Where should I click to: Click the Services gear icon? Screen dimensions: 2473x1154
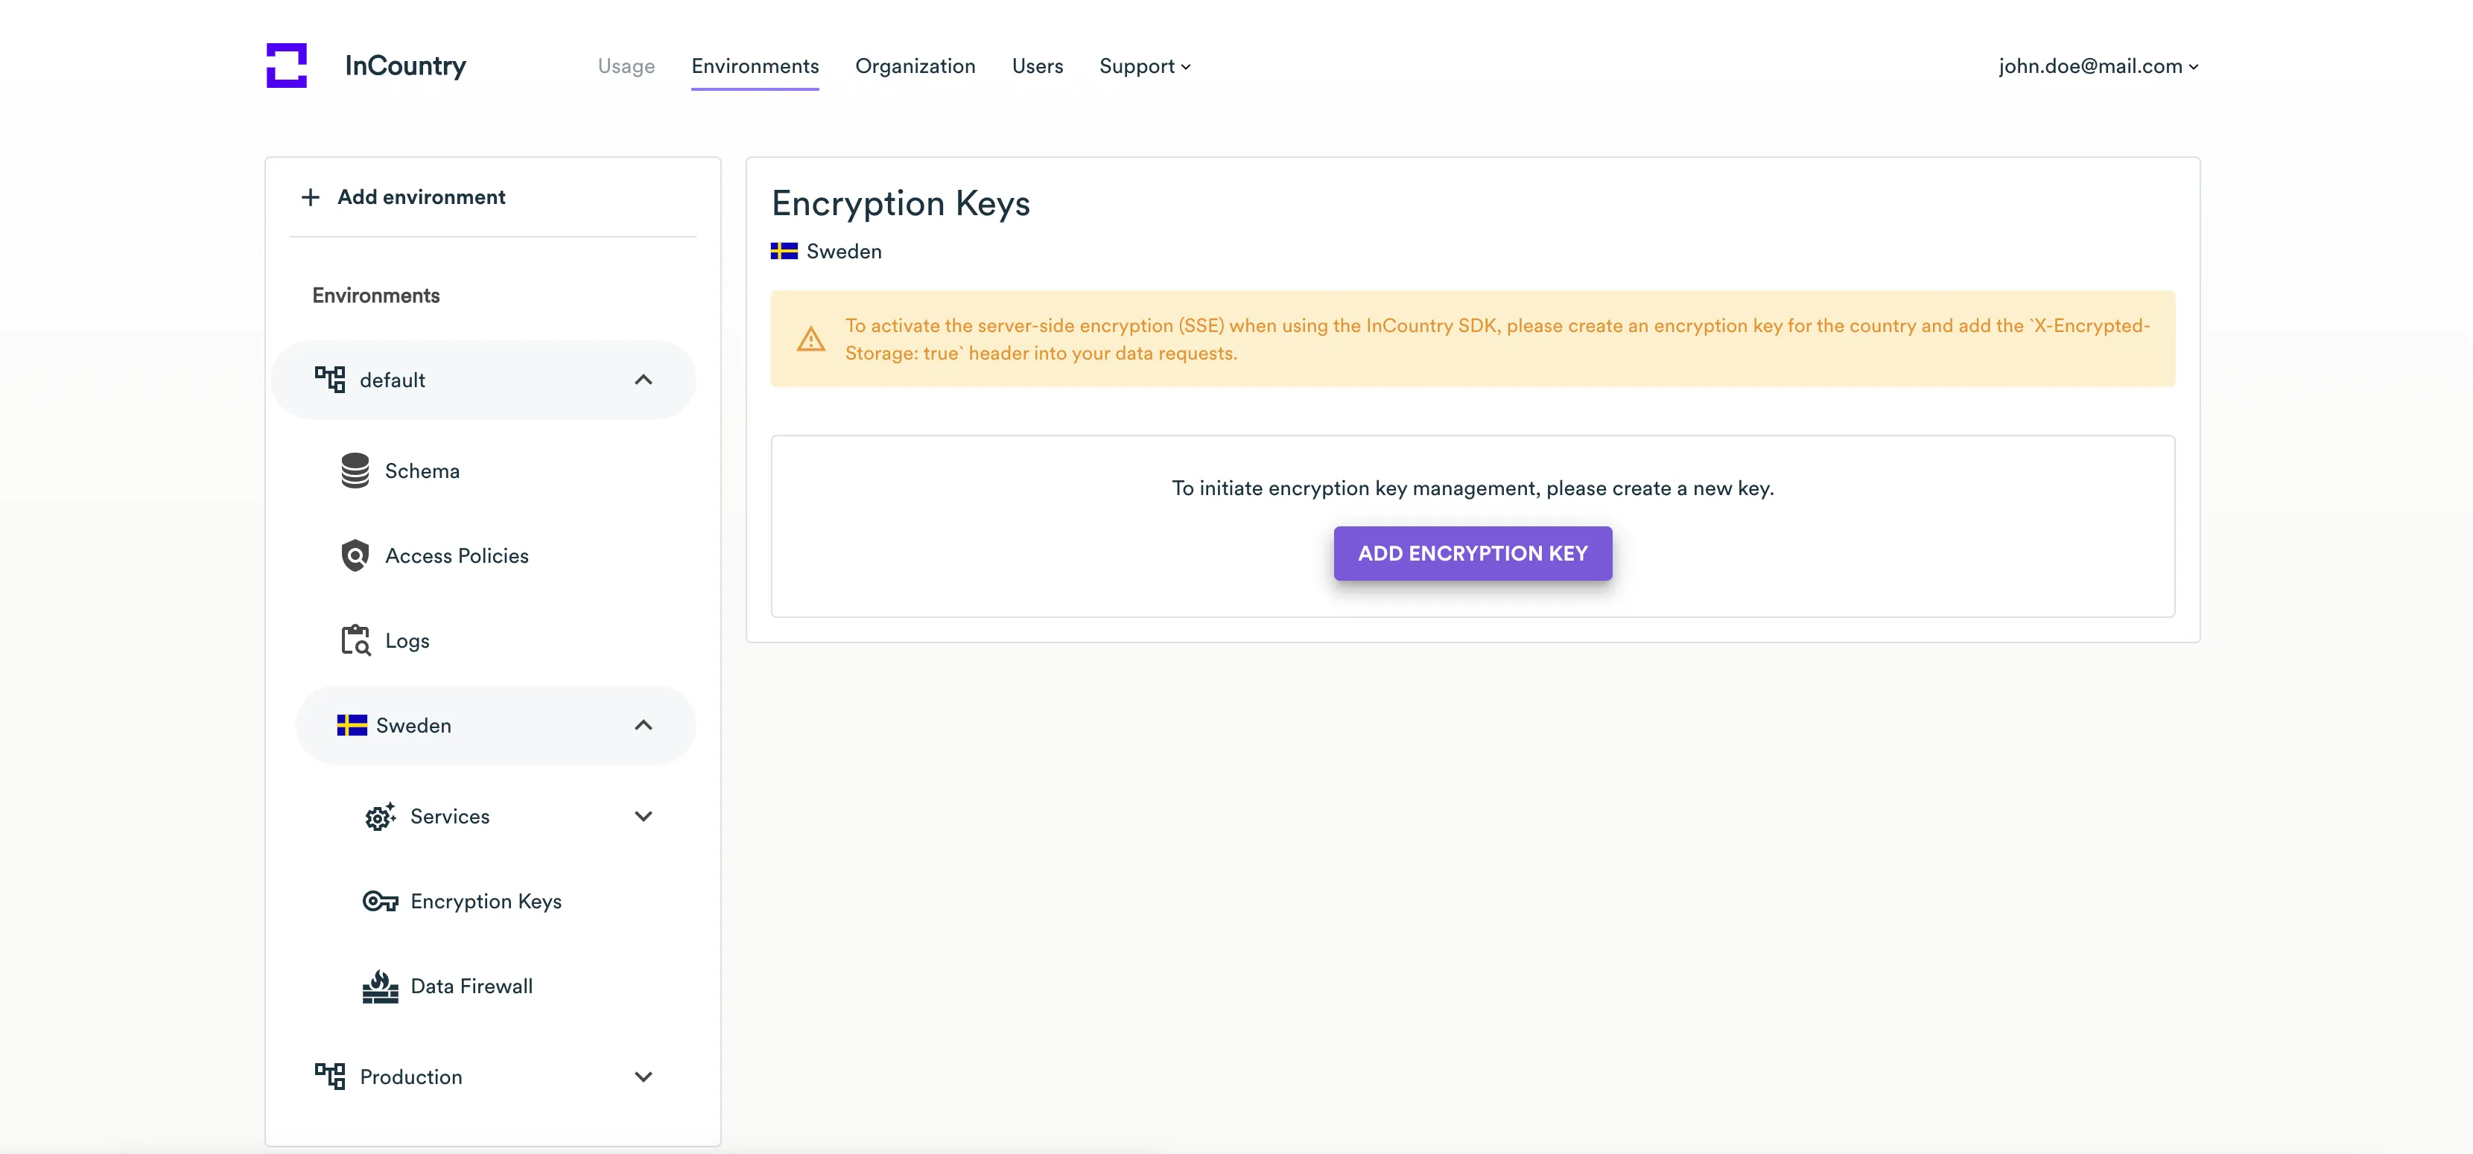379,816
